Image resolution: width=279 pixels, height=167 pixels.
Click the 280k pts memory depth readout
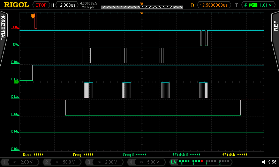pos(89,7)
